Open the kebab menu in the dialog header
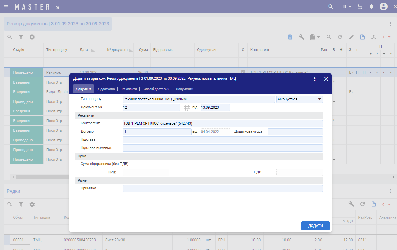Viewport: 397px width, 250px height. [315, 79]
